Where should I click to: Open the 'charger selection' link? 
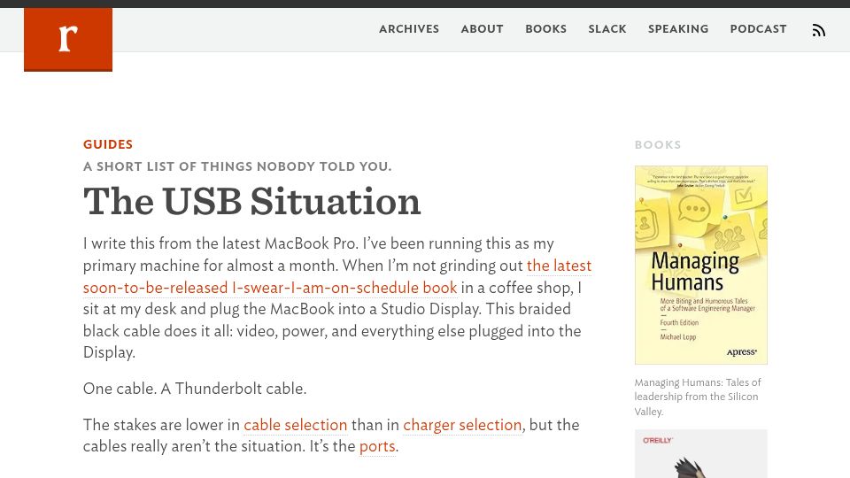(462, 425)
